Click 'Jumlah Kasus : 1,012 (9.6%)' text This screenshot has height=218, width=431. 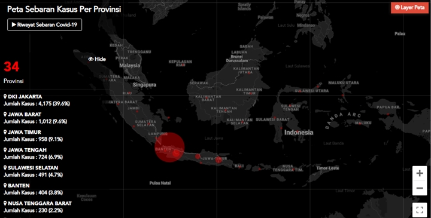pyautogui.click(x=35, y=121)
